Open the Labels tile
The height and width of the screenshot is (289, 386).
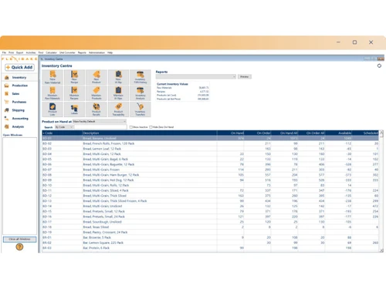[74, 109]
